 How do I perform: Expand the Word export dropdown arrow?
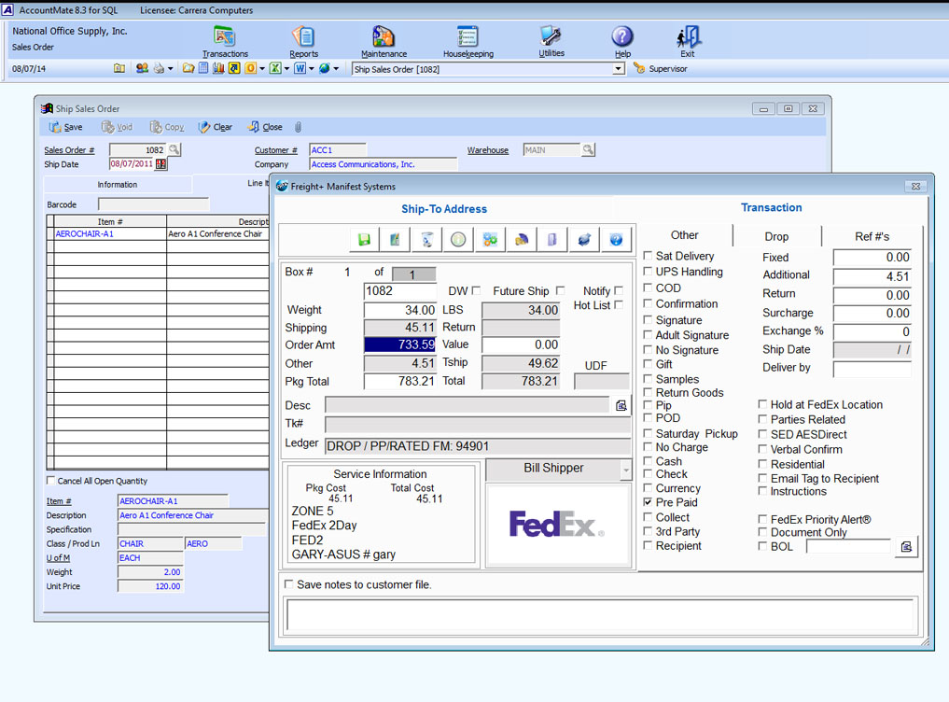click(x=311, y=69)
